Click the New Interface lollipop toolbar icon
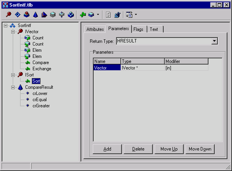The image size is (232, 171). [x=9, y=15]
